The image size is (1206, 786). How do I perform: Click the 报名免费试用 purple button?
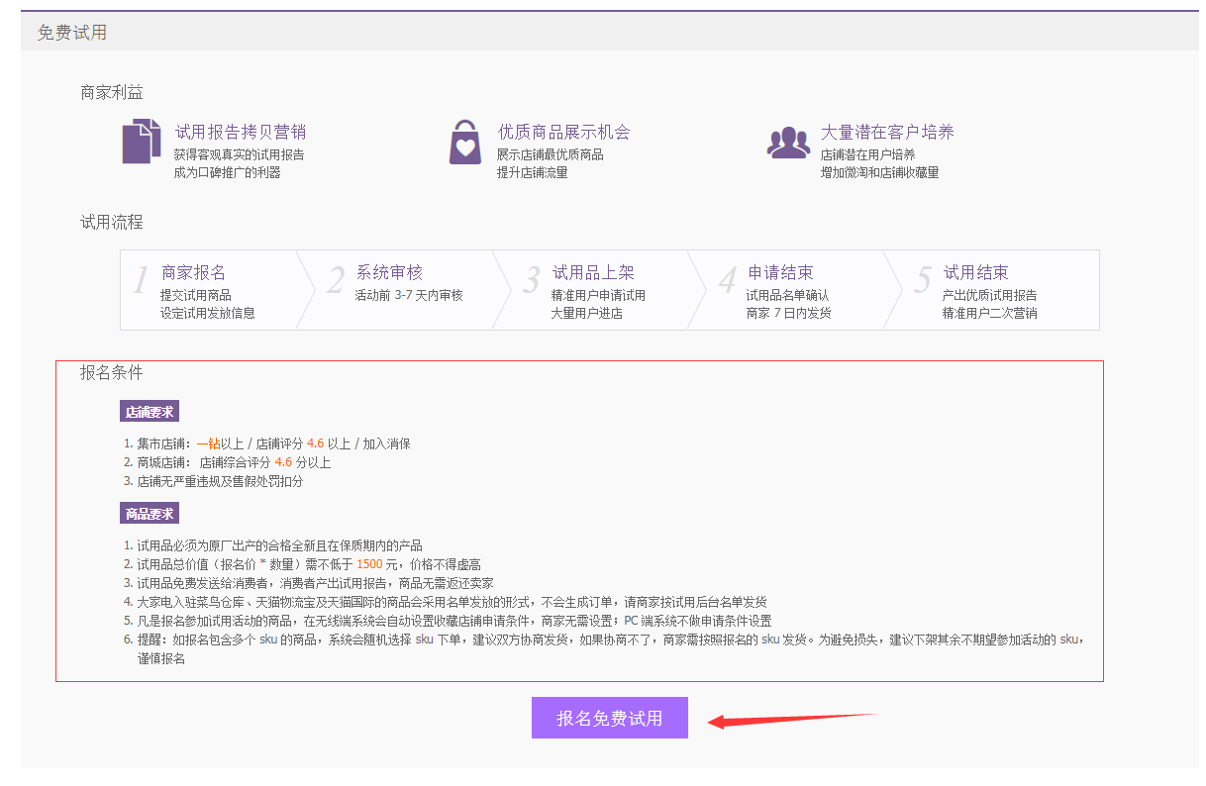[609, 718]
